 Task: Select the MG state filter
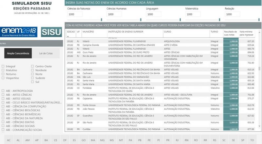point(102,140)
